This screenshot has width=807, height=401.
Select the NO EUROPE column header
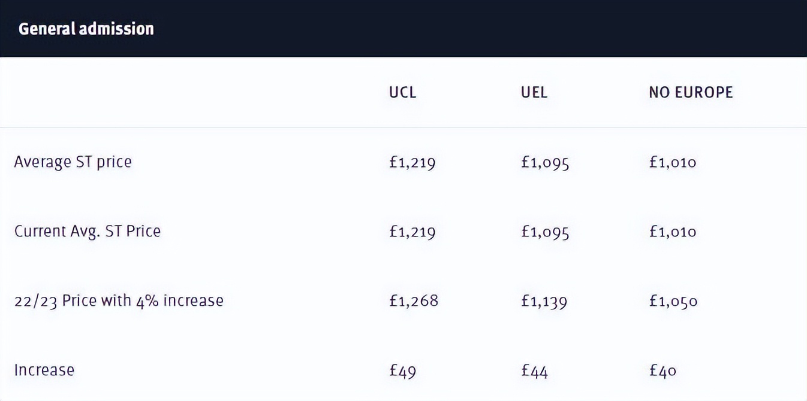691,92
